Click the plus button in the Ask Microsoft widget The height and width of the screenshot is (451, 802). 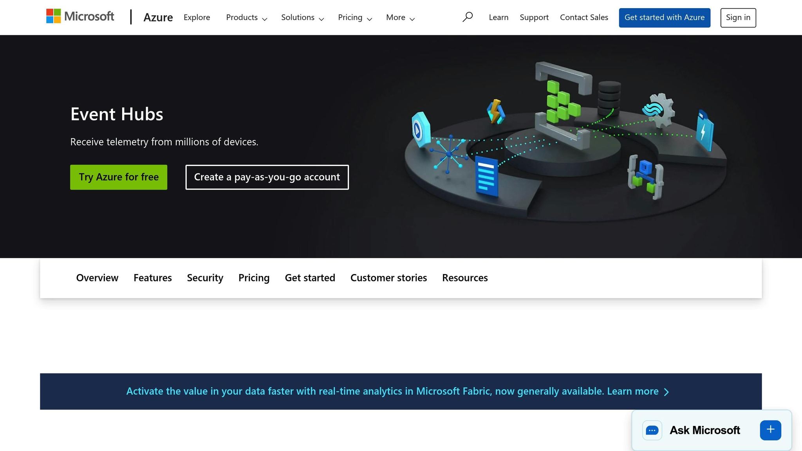pyautogui.click(x=770, y=429)
